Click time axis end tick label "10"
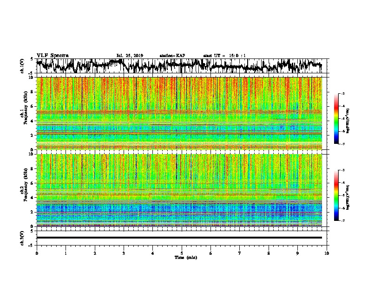Viewport: 368px width, 284px height. pos(327,253)
